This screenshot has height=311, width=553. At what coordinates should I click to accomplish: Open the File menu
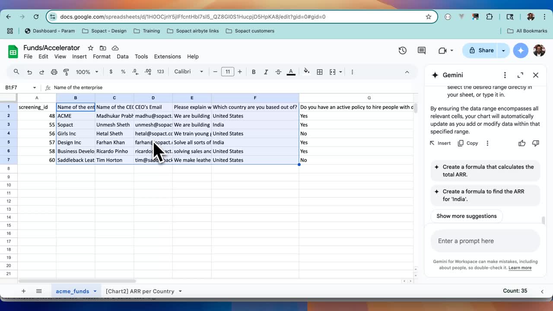click(x=28, y=57)
